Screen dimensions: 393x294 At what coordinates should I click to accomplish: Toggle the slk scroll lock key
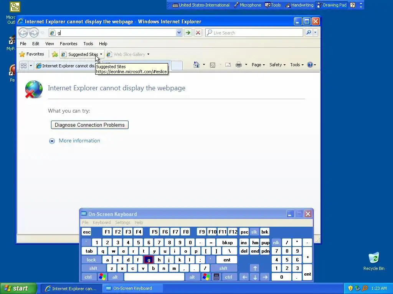254,232
